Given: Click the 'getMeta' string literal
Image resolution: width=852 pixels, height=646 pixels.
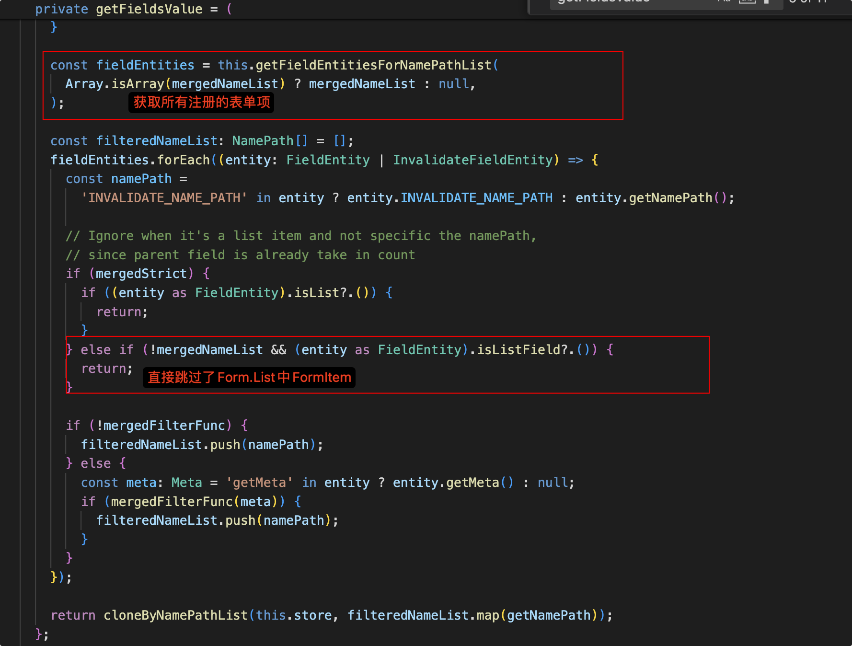Looking at the screenshot, I should (259, 483).
